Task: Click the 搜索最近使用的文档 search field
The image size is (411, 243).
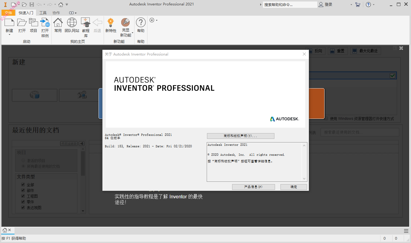Action: click(x=360, y=132)
